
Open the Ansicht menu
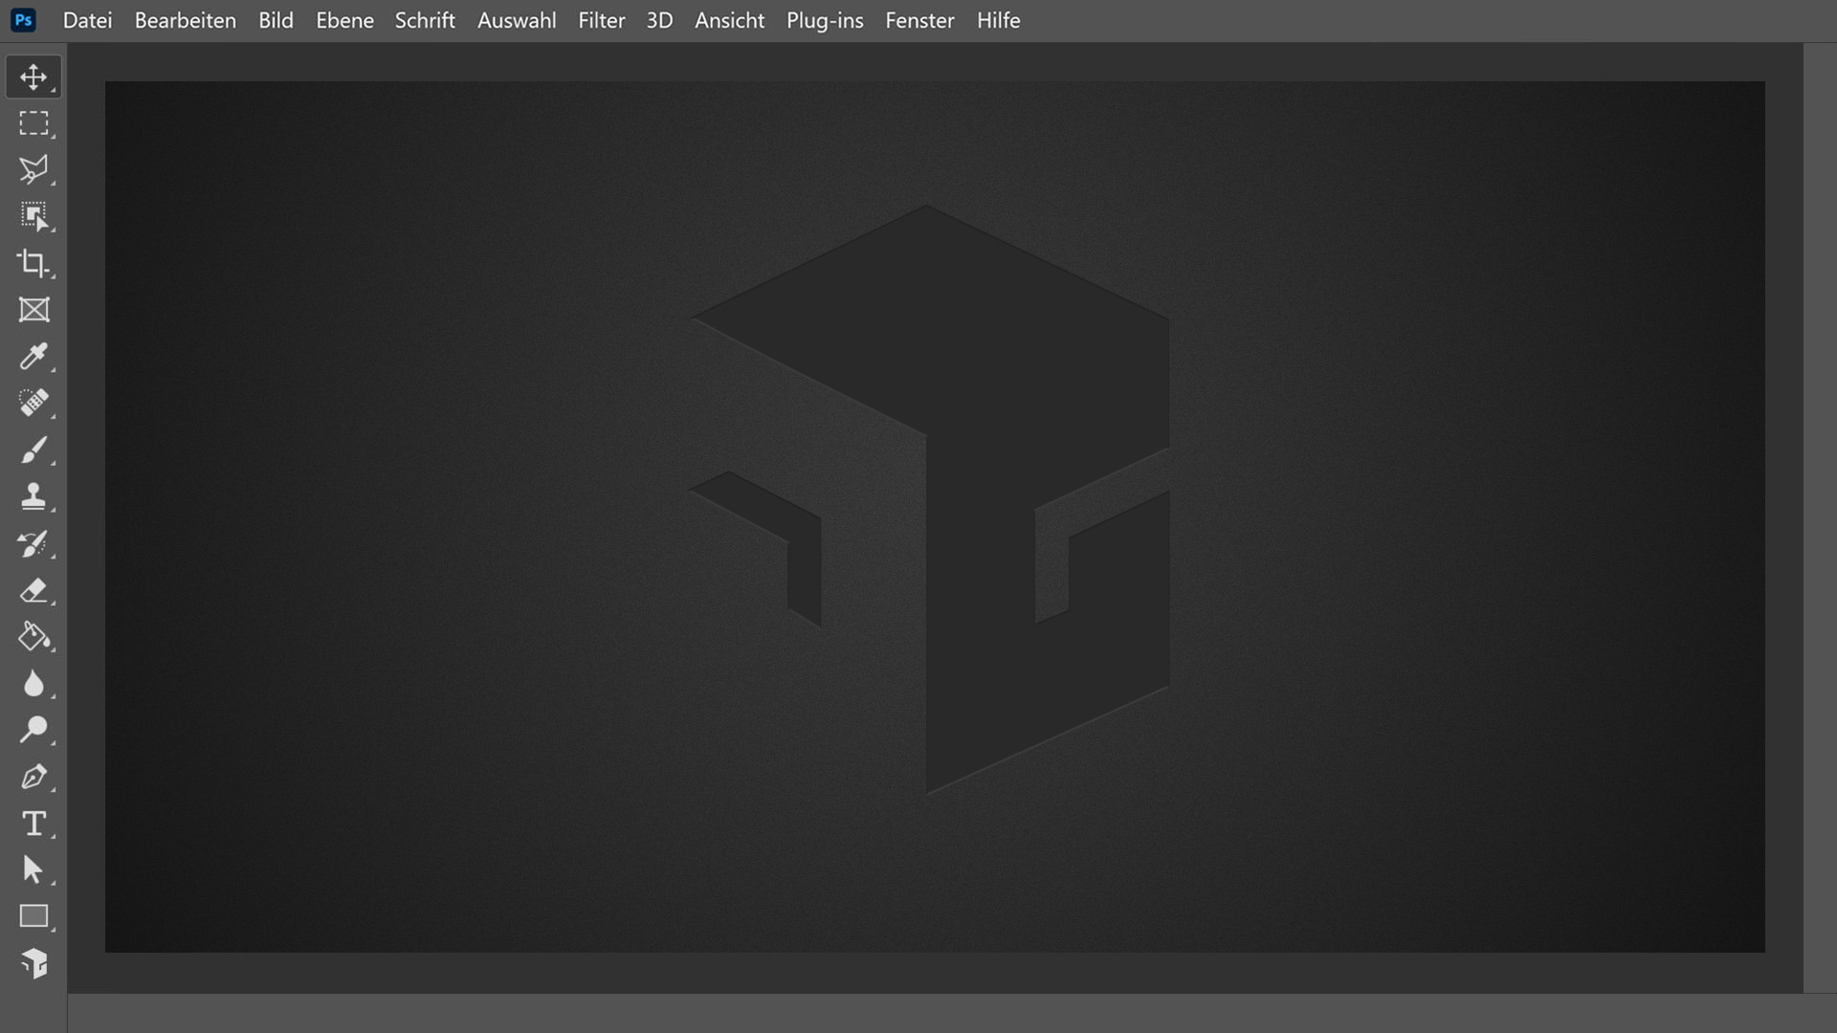pos(729,20)
